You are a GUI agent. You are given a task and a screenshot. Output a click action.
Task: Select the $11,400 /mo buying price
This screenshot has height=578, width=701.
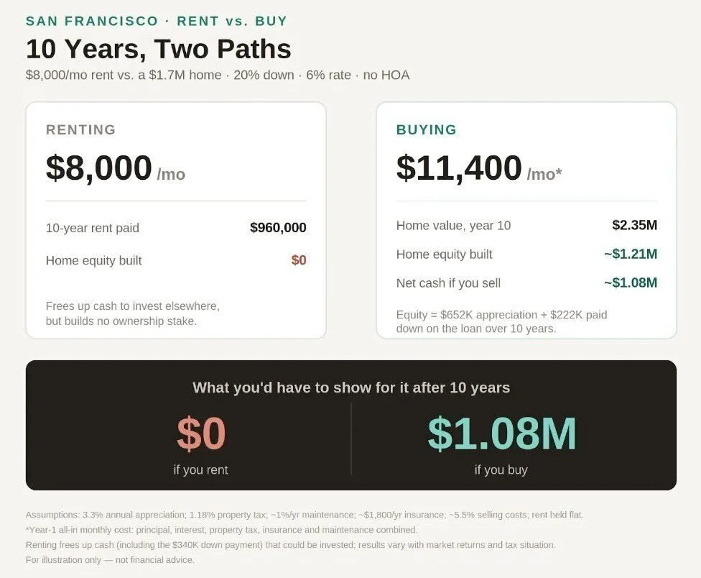479,168
